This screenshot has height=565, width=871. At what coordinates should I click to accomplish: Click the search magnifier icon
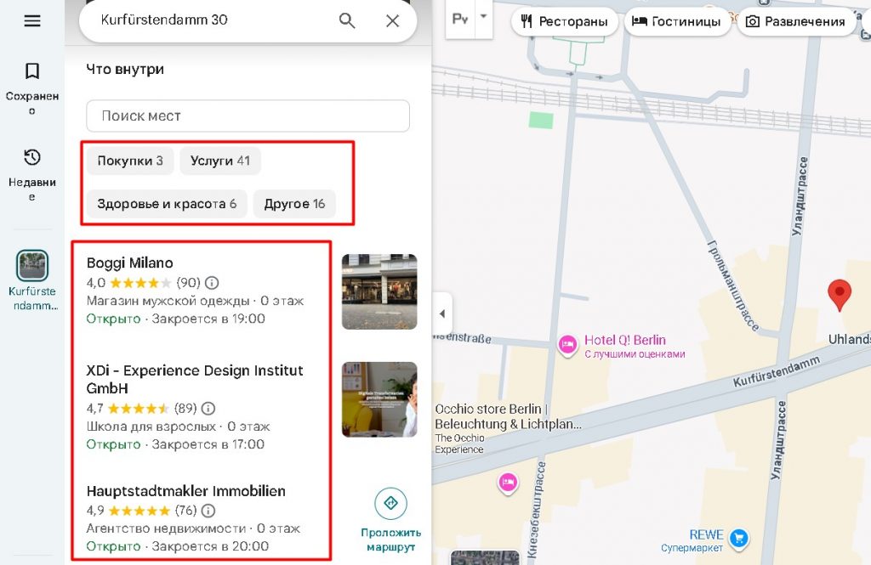click(347, 20)
